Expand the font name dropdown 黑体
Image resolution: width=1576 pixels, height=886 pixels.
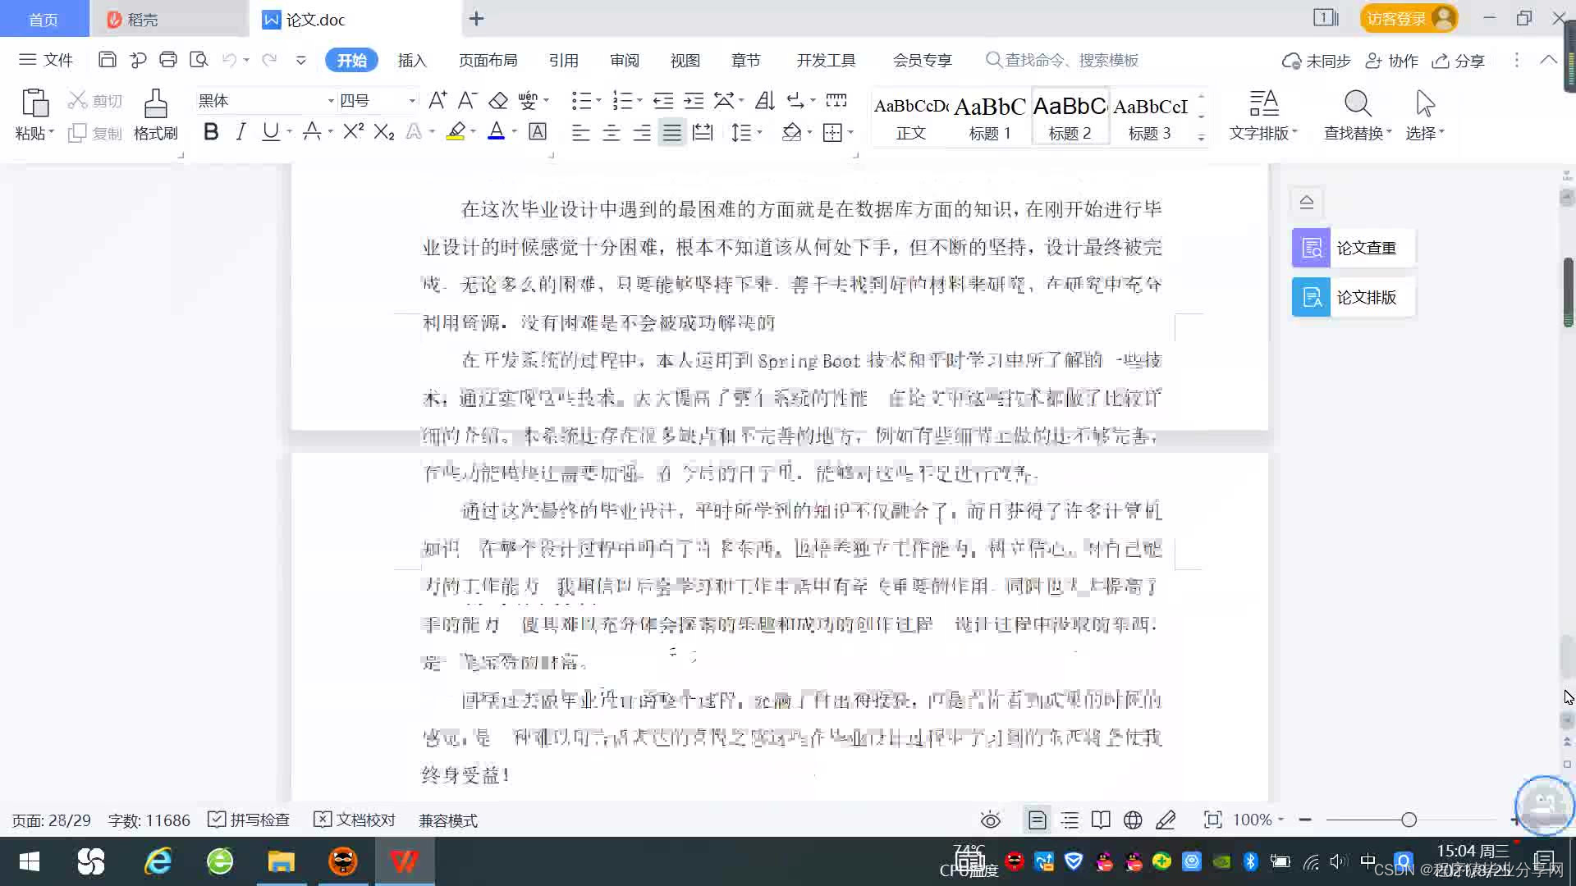[331, 101]
